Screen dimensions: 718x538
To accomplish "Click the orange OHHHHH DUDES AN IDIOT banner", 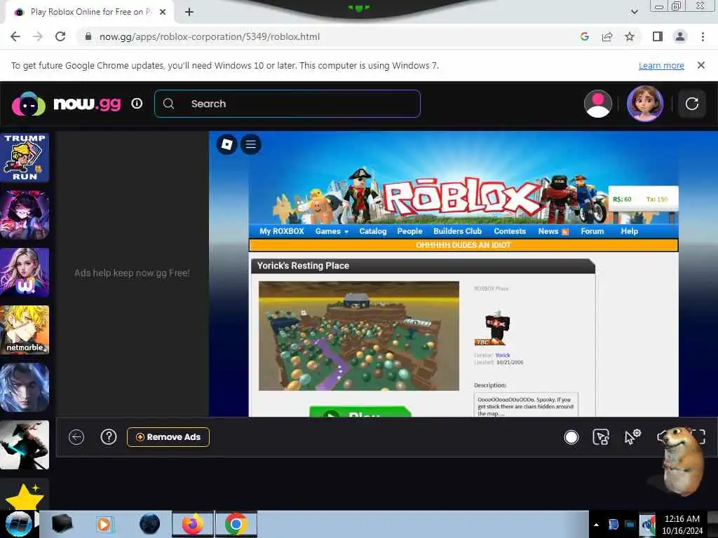I will 463,244.
